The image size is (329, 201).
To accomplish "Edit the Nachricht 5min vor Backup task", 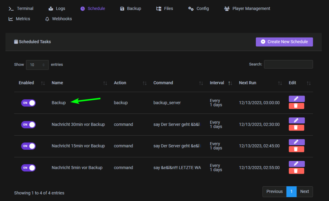I will coord(297,164).
